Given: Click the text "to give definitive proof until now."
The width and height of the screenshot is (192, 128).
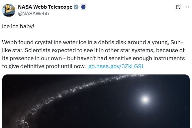Looking at the screenshot, I should tap(44, 66).
